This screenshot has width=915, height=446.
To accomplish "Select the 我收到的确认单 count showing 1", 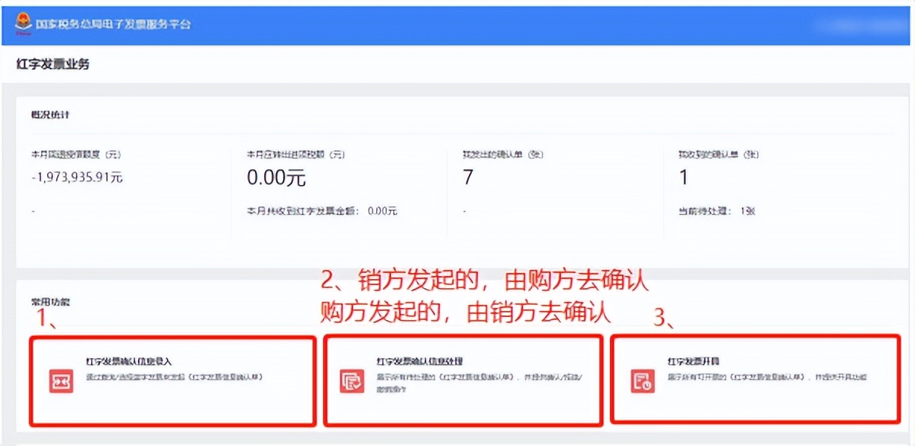I will pyautogui.click(x=684, y=177).
